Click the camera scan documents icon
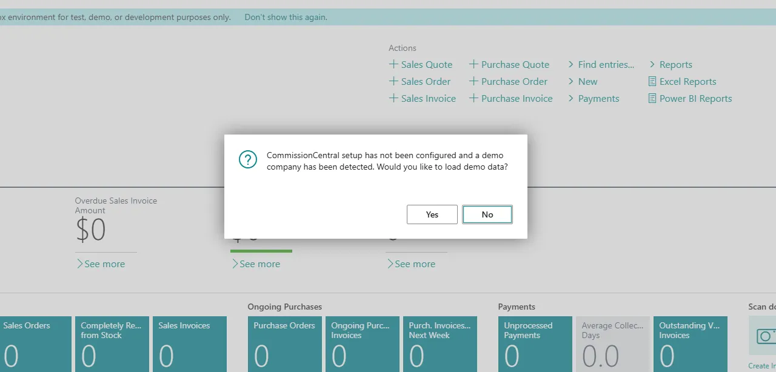This screenshot has width=776, height=372. 765,336
